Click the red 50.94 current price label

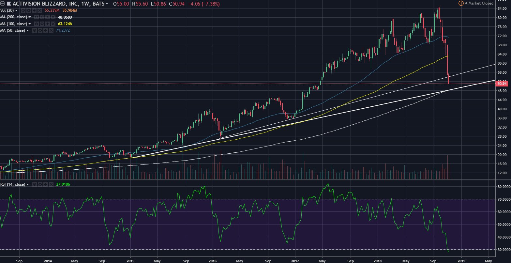coord(503,84)
